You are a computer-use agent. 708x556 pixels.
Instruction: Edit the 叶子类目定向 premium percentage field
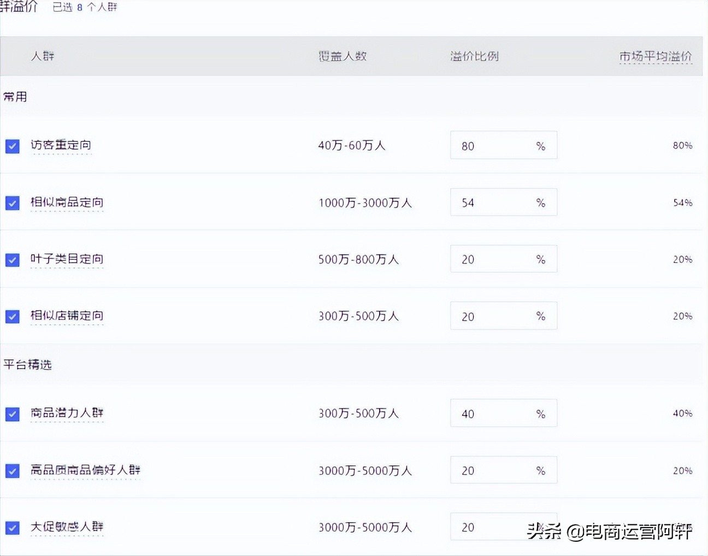pos(504,259)
